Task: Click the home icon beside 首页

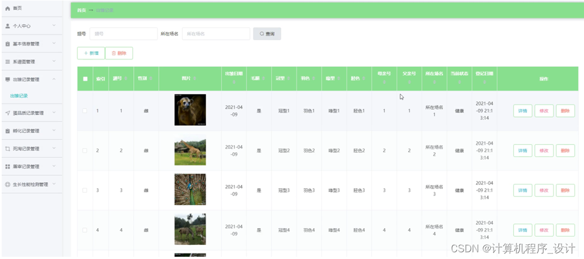Action: coord(7,8)
